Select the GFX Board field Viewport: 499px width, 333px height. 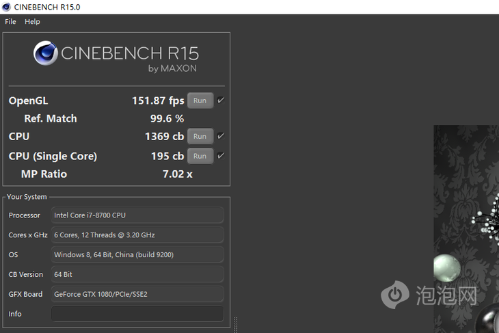[137, 294]
